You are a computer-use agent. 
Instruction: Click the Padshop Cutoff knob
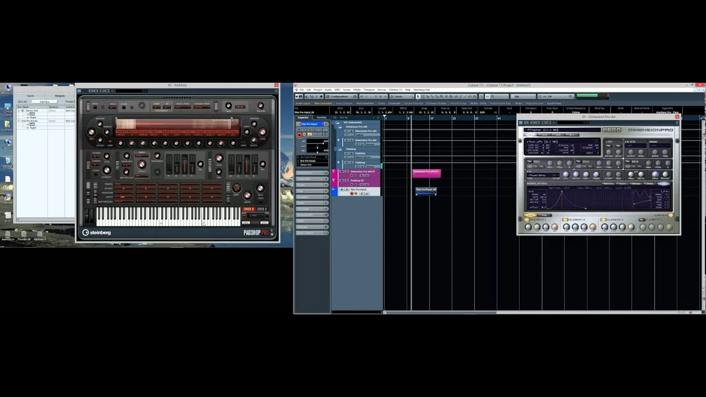coord(142,164)
